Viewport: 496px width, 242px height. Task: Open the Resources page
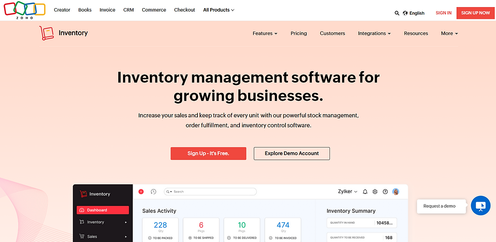click(416, 33)
